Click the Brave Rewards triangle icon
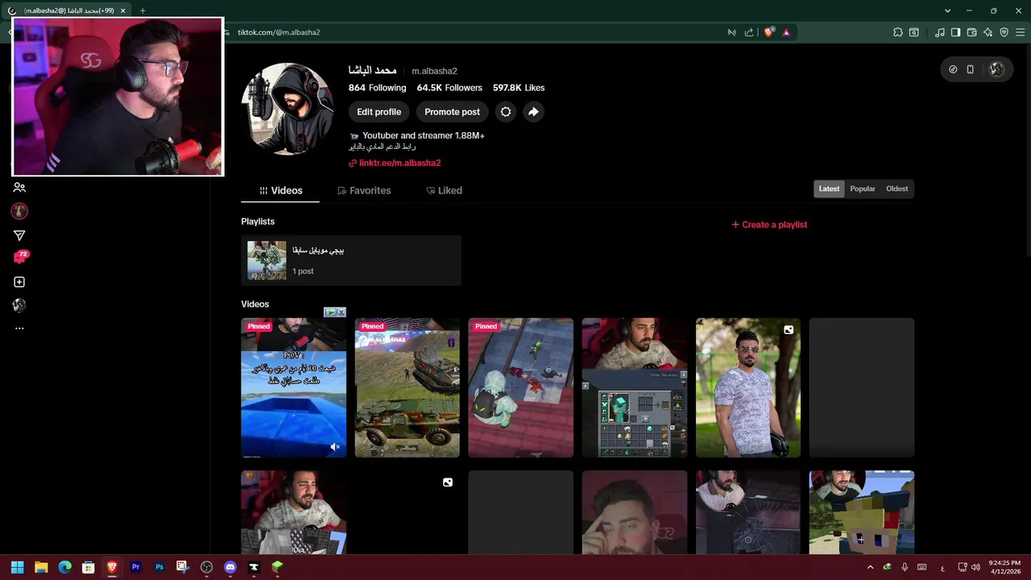Screen dimensions: 1031x580 pyautogui.click(x=786, y=32)
